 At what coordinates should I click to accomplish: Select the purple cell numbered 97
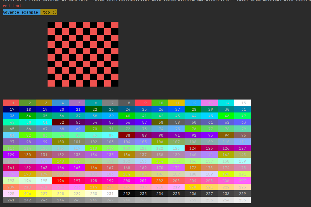pyautogui.click(x=11, y=142)
